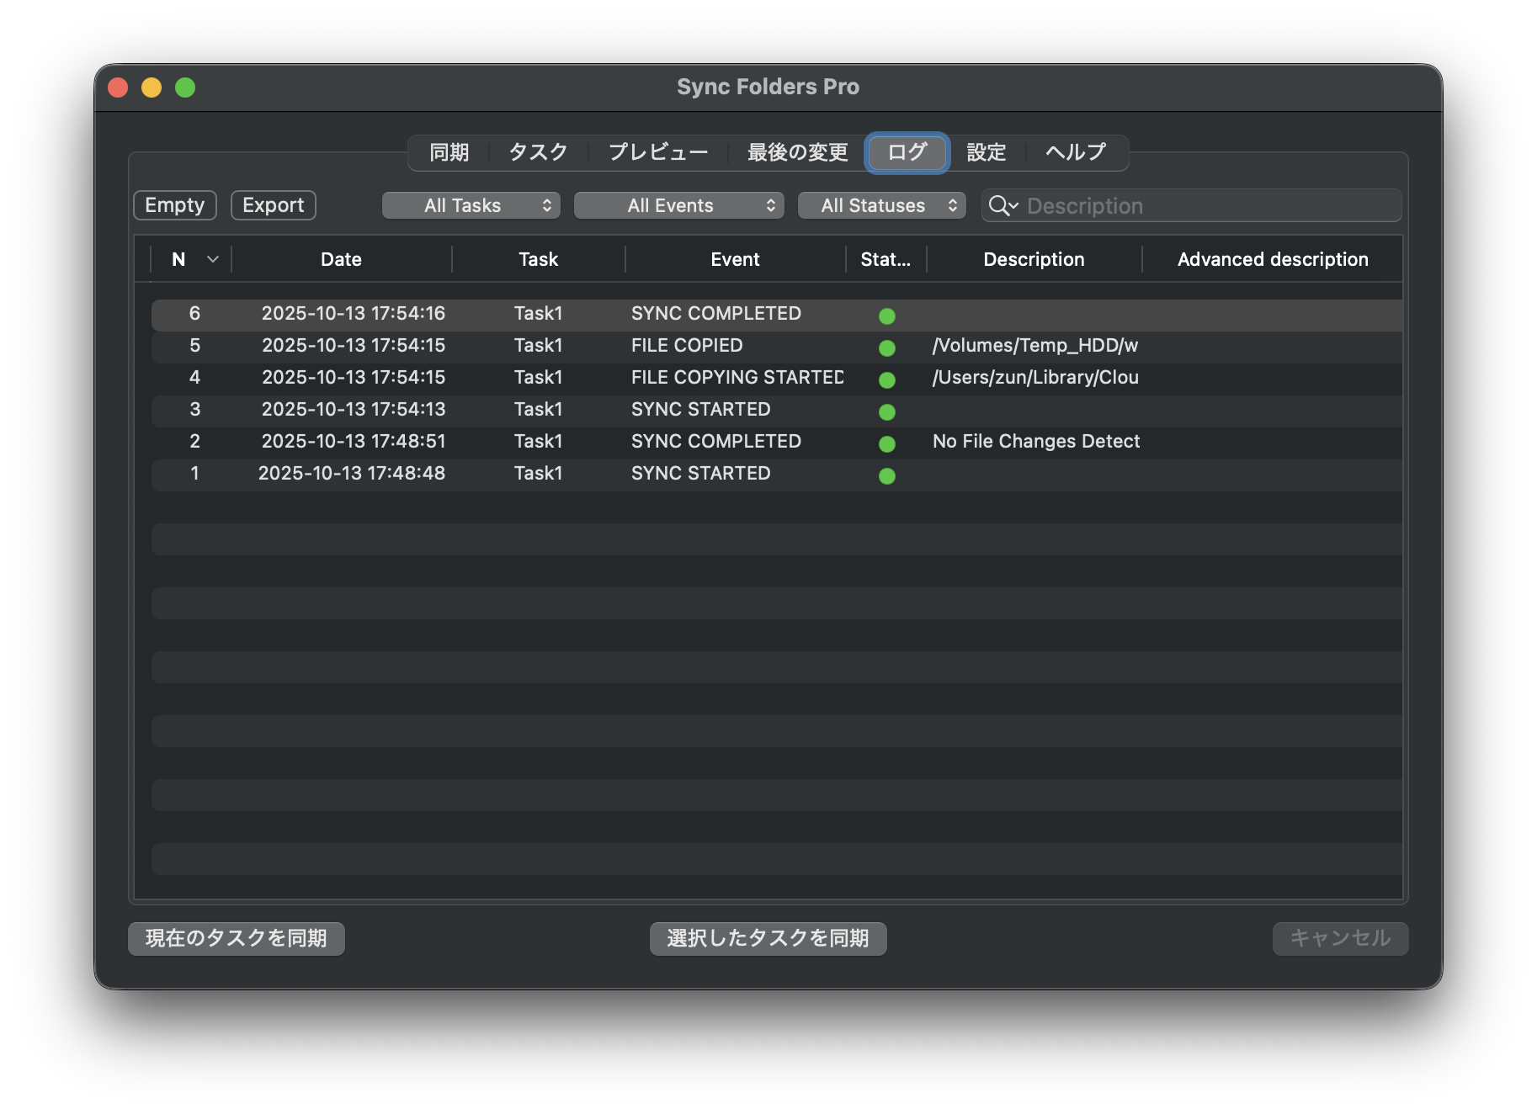Screen dimensions: 1537x1114
Task: Focus the Description search field
Action: (1204, 206)
